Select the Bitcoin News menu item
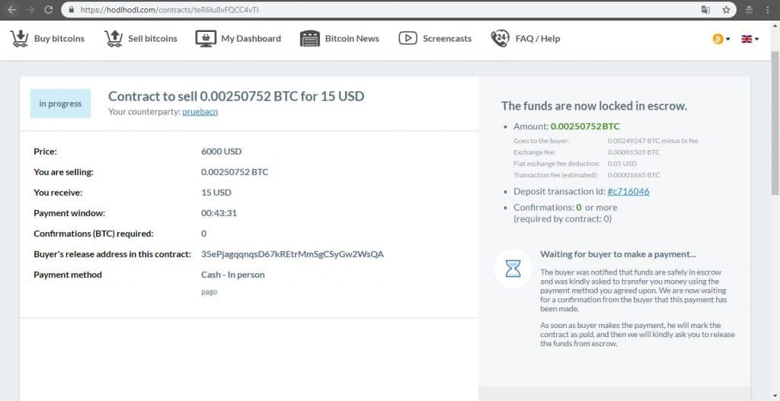The image size is (780, 401). click(x=352, y=38)
